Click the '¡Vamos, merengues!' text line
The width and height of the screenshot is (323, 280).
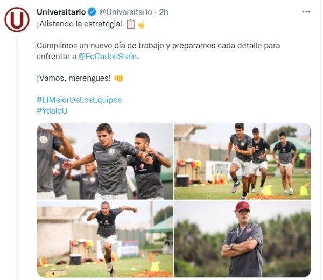pyautogui.click(x=74, y=78)
